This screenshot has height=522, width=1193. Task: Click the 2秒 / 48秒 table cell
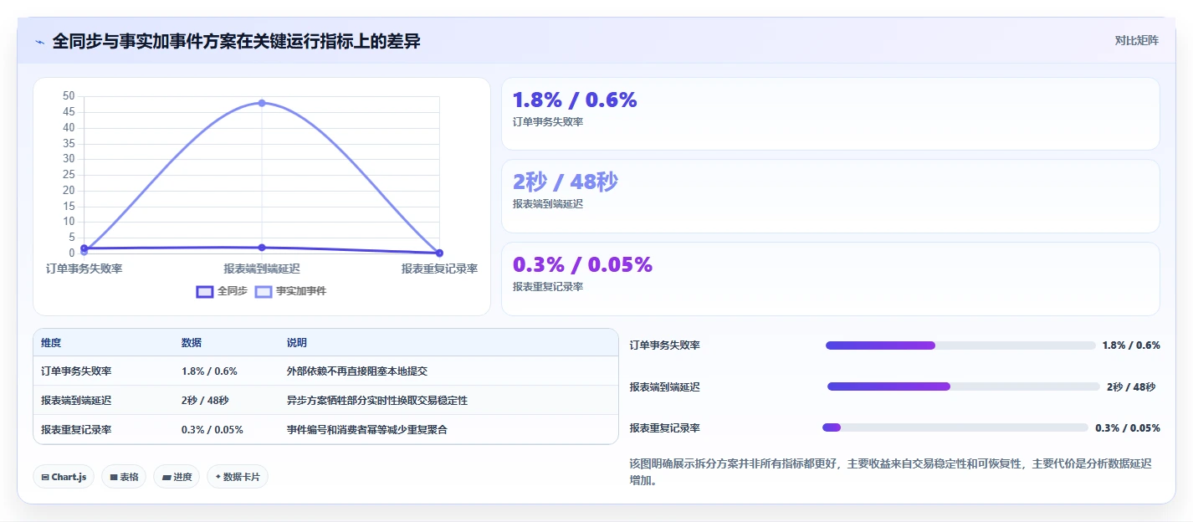tap(205, 400)
